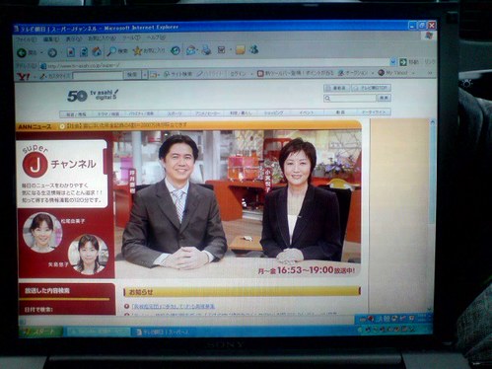Expand the address bar dropdown arrow

pyautogui.click(x=392, y=62)
